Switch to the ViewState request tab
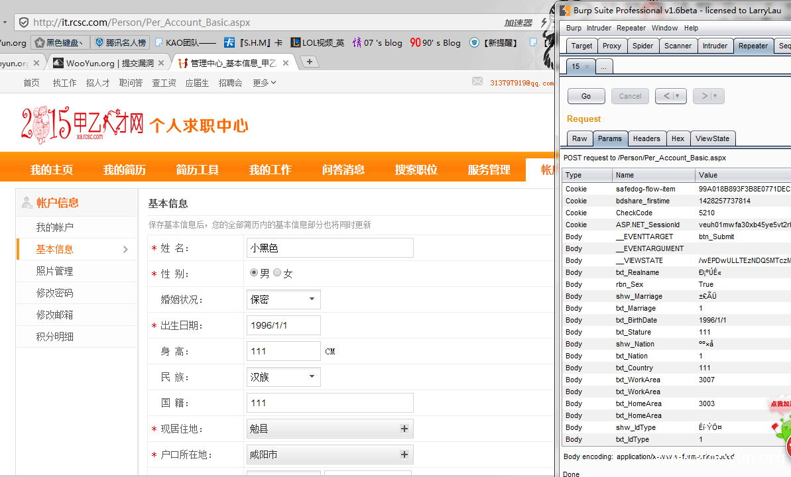This screenshot has width=791, height=477. click(x=712, y=138)
